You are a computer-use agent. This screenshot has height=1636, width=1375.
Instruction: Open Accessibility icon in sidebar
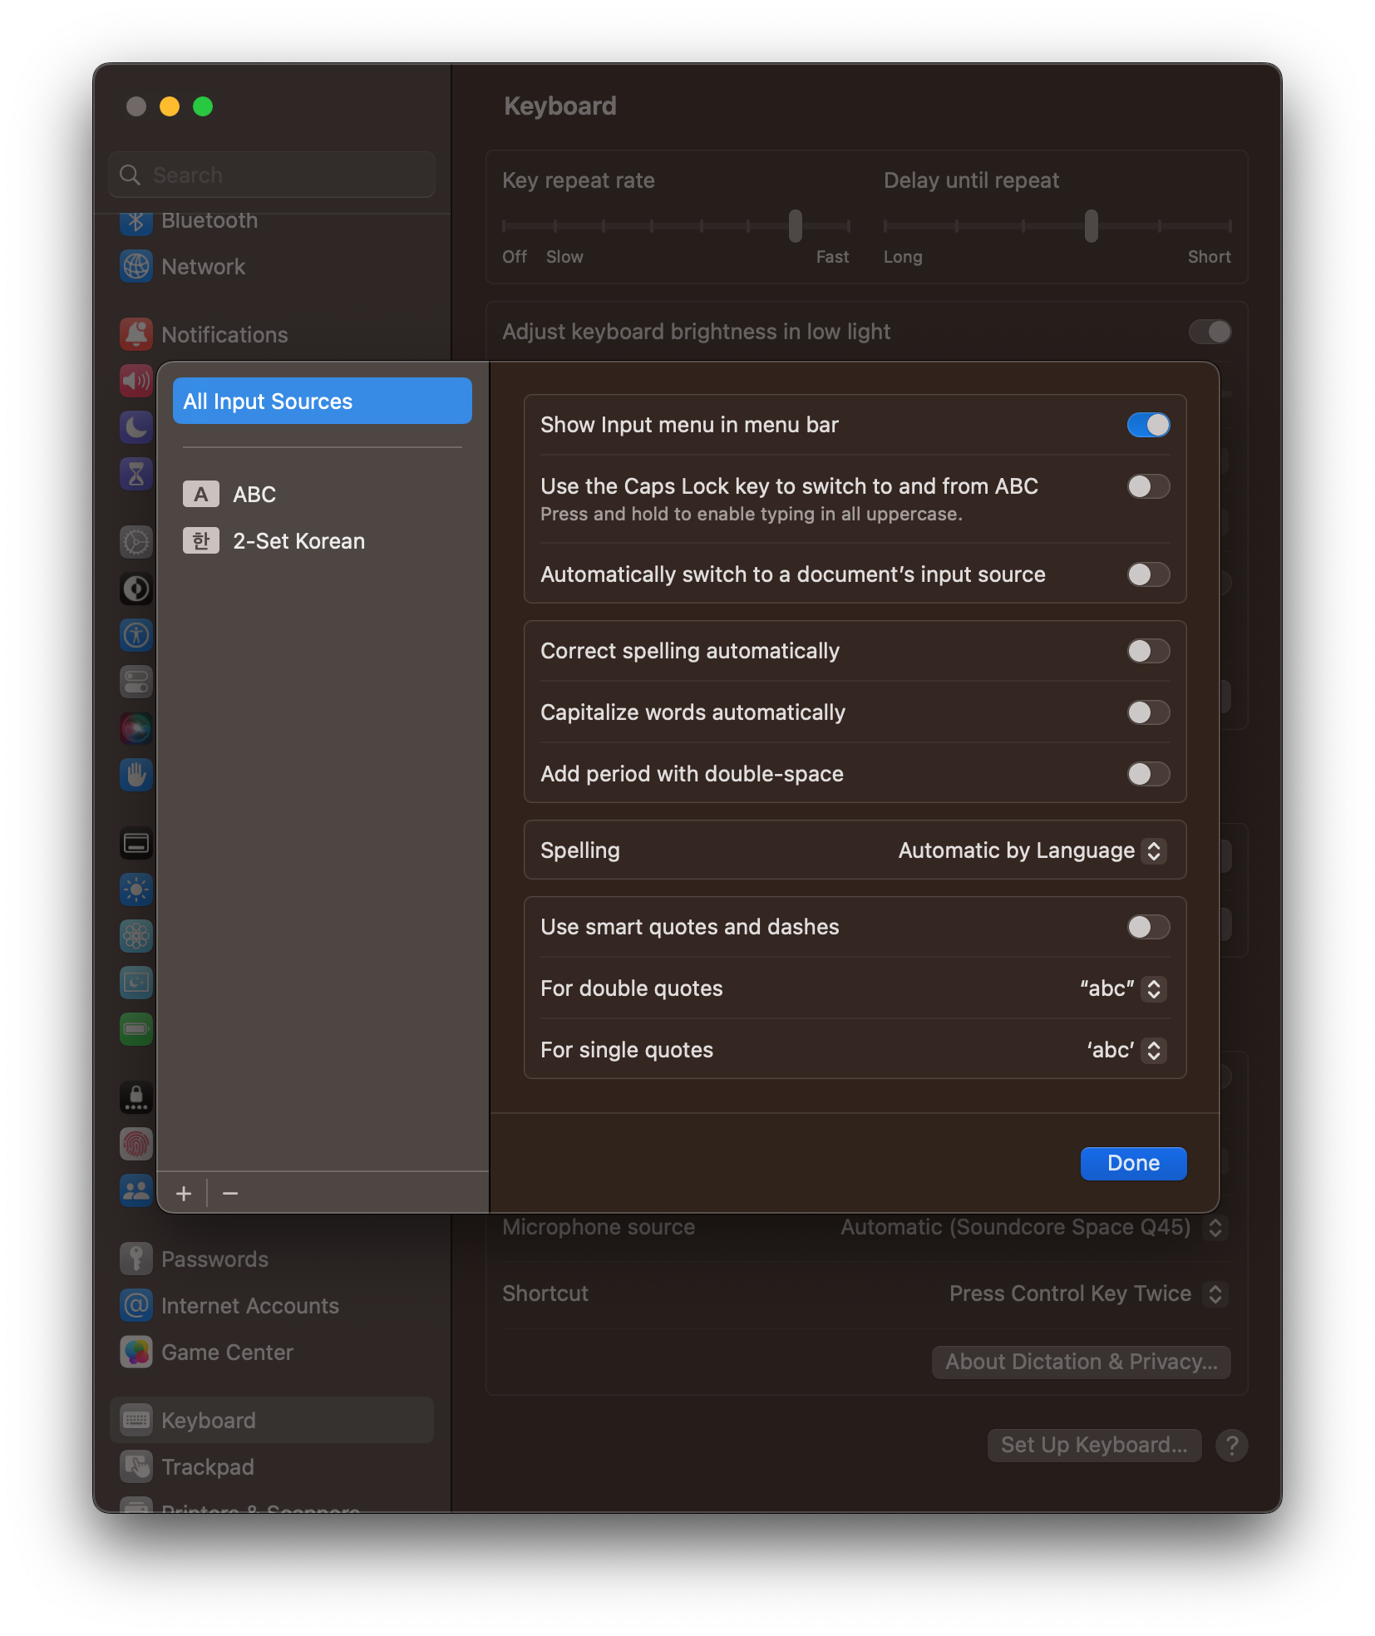point(136,635)
